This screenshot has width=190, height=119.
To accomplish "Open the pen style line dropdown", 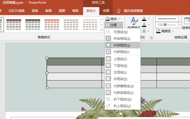I will [180, 18].
